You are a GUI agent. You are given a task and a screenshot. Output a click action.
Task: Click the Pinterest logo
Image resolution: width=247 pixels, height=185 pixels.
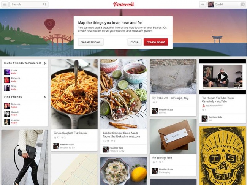pos(123,4)
